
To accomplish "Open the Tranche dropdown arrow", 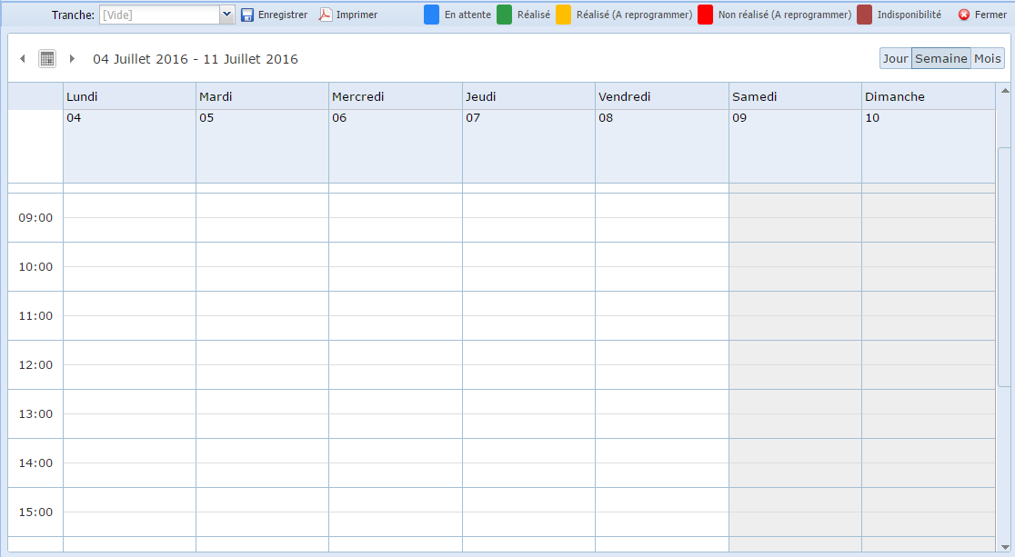I will [x=227, y=15].
